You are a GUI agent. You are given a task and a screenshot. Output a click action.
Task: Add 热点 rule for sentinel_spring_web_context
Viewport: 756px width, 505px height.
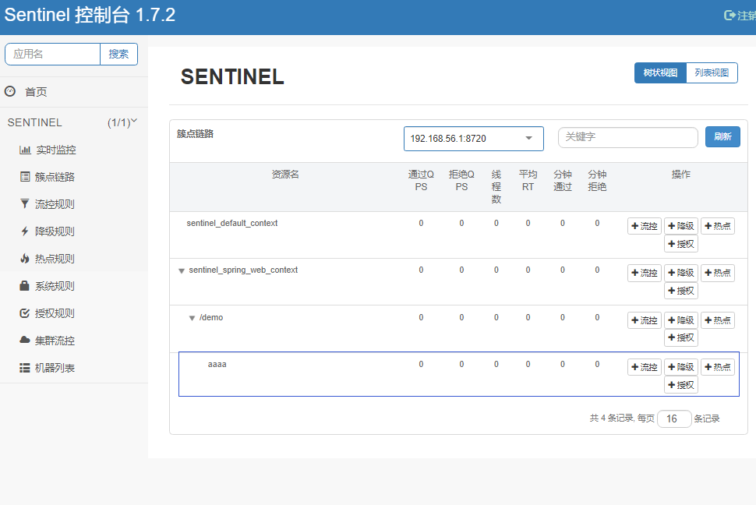coord(718,273)
